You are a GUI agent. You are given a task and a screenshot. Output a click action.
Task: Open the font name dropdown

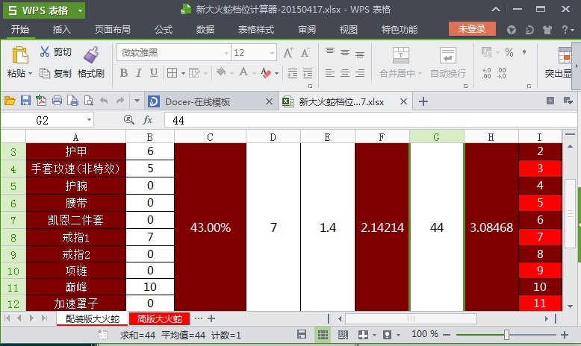[x=226, y=53]
